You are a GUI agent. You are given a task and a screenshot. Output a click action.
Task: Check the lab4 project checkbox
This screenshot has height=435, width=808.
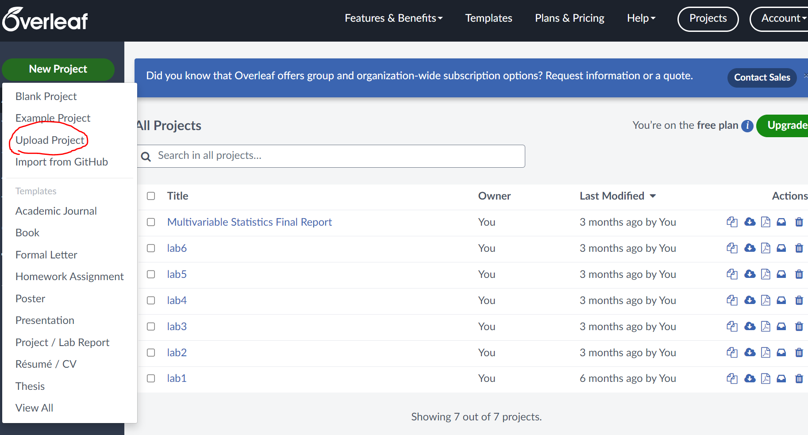151,300
